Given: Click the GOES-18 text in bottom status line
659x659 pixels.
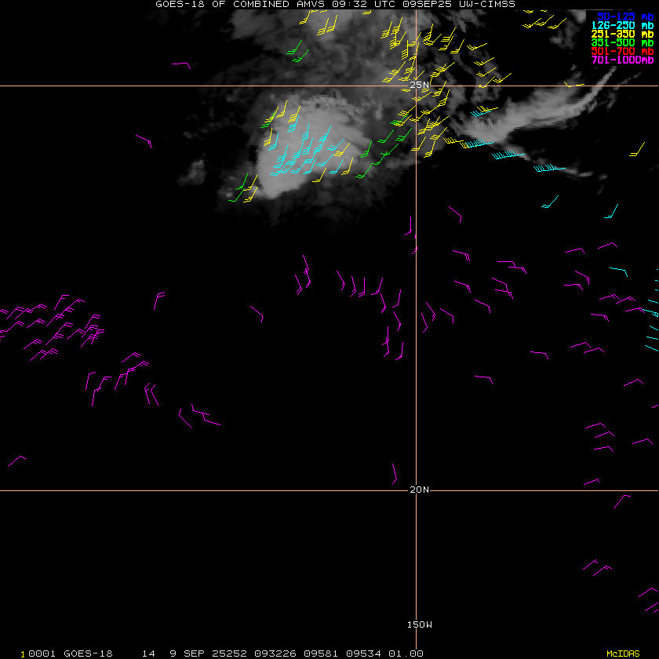Looking at the screenshot, I should 88,654.
